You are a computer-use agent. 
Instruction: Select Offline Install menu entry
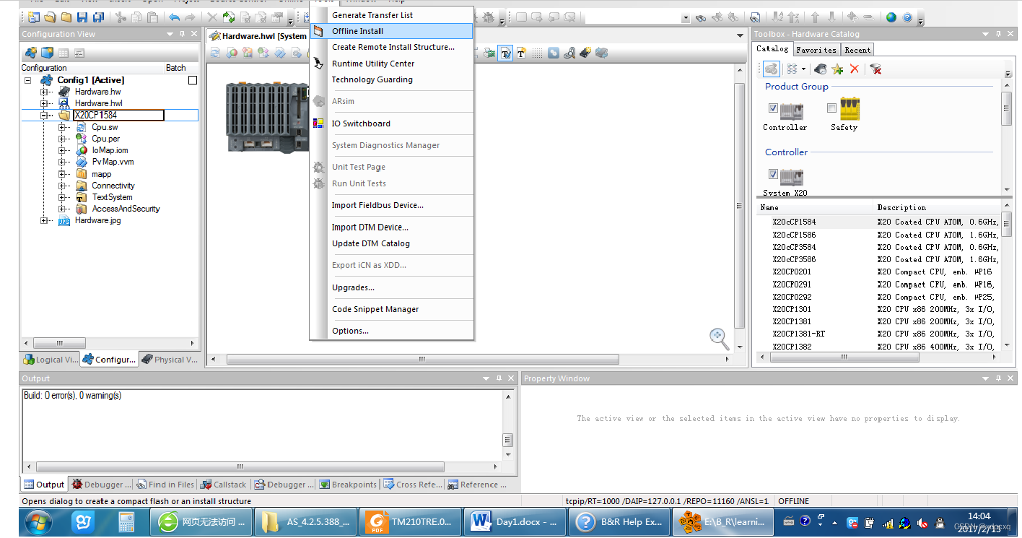[392, 31]
